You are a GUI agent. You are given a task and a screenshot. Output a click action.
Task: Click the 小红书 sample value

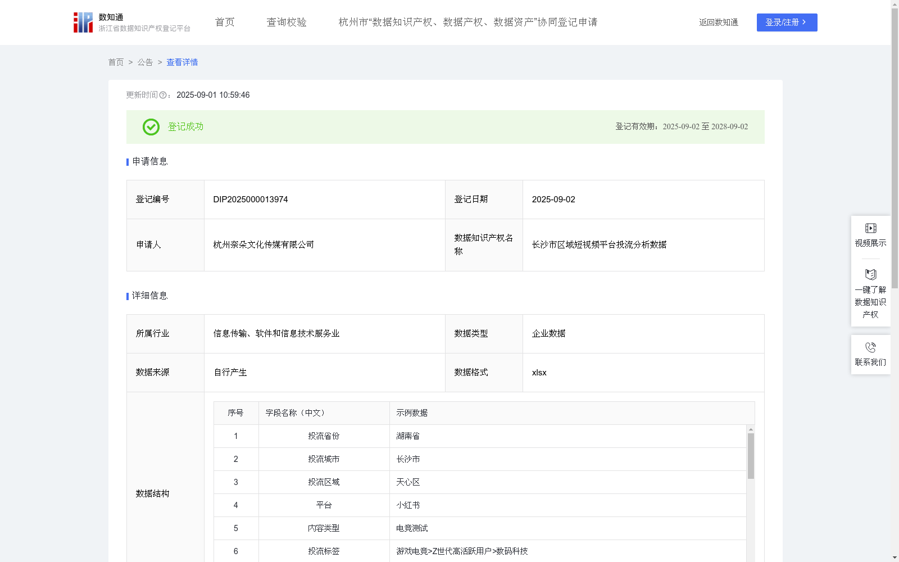pyautogui.click(x=408, y=505)
